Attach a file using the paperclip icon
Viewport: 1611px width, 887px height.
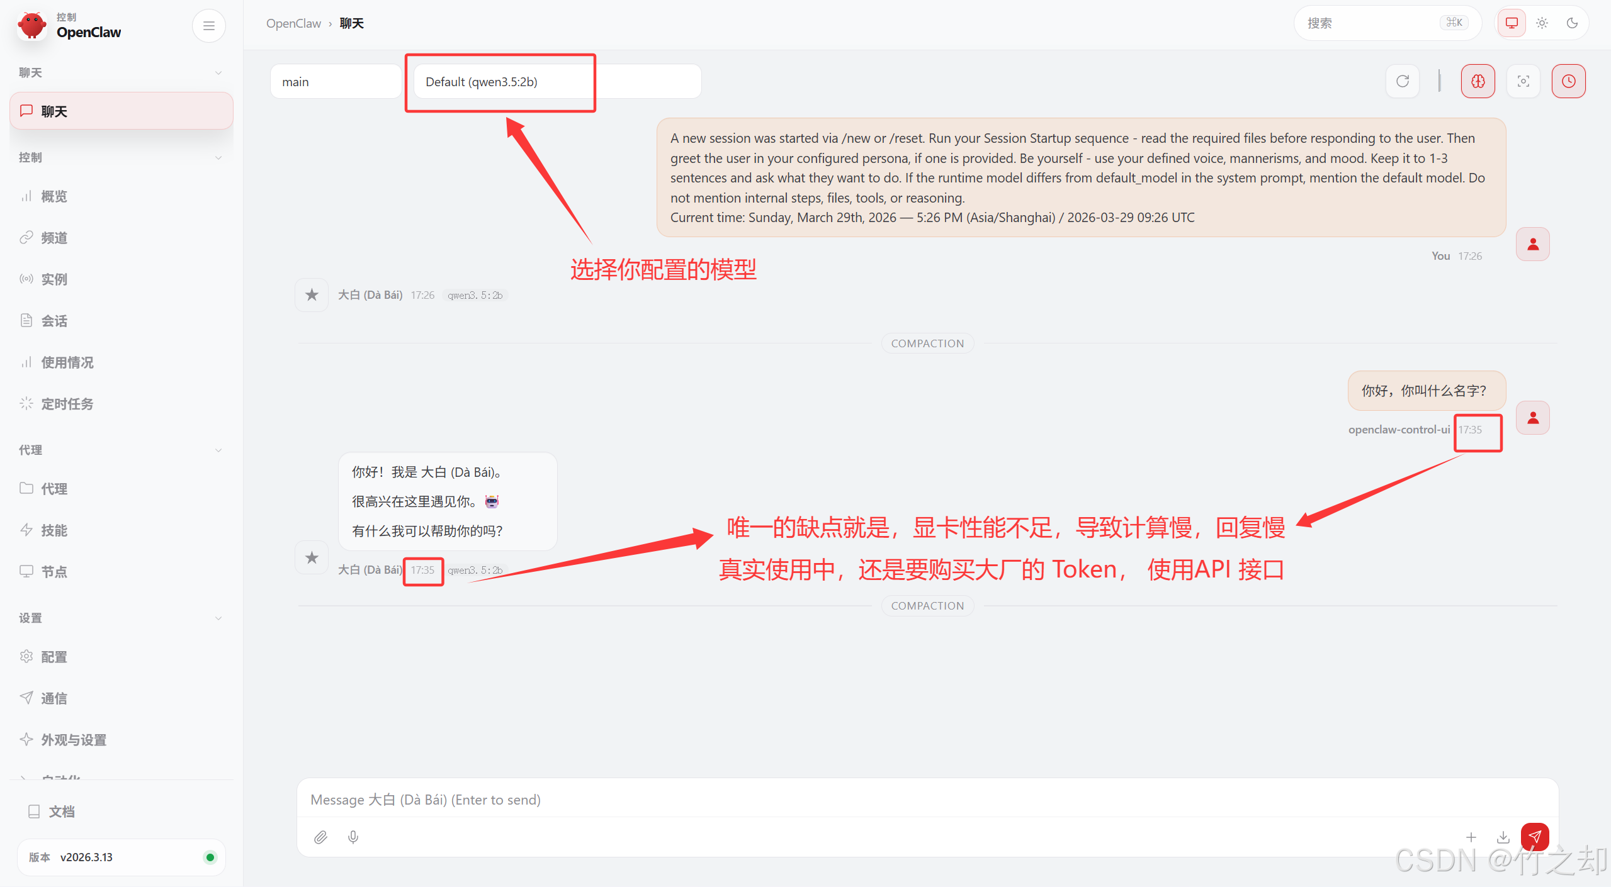click(320, 837)
